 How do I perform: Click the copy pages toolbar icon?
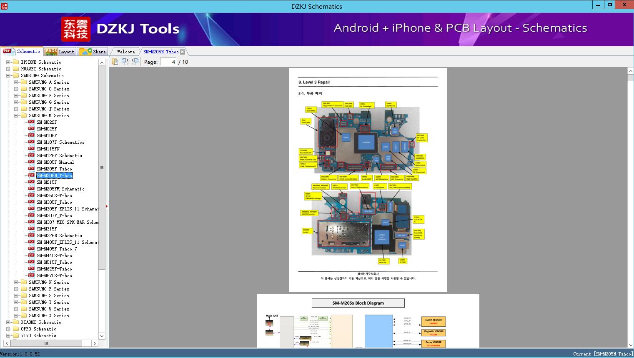click(x=115, y=62)
